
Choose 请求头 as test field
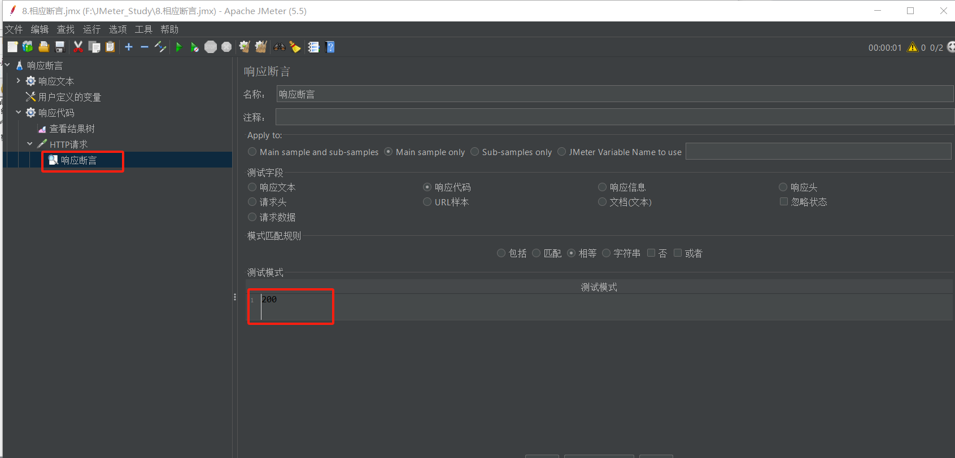coord(252,202)
